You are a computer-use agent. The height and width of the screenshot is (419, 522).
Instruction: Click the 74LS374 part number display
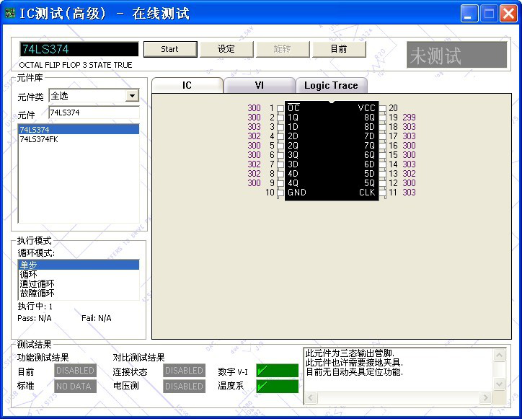(x=79, y=49)
